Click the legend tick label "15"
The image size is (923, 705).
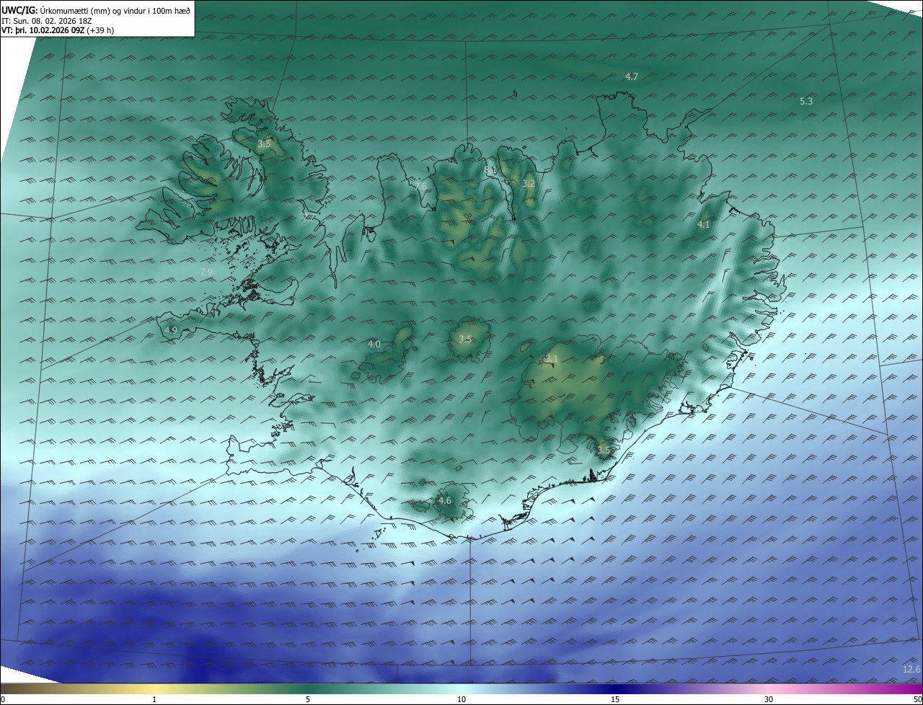(x=615, y=699)
